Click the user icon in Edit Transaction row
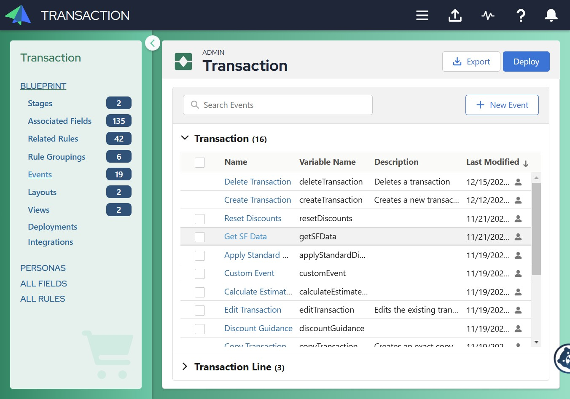This screenshot has width=570, height=399. pyautogui.click(x=518, y=310)
